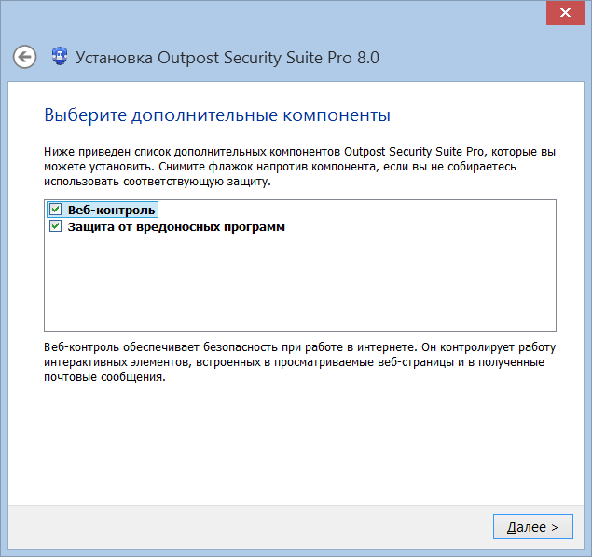Select Защита от вредоносных программ label

[175, 226]
